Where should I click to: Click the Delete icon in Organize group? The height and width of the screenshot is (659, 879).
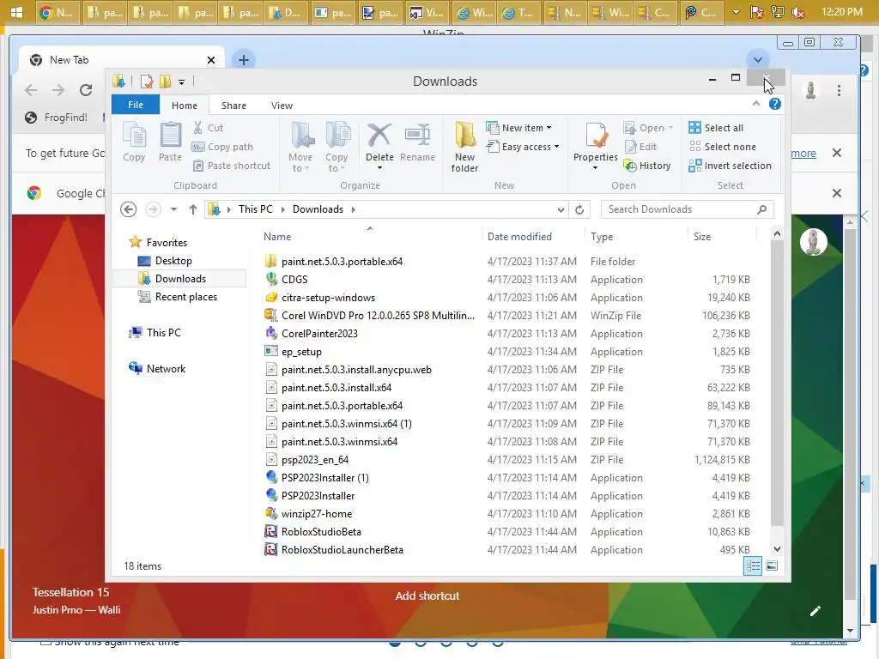click(379, 146)
